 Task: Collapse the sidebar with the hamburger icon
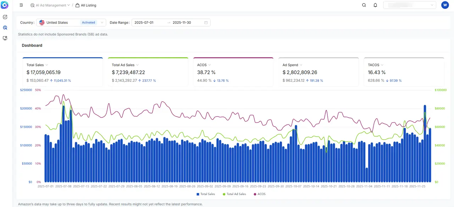coord(21,5)
